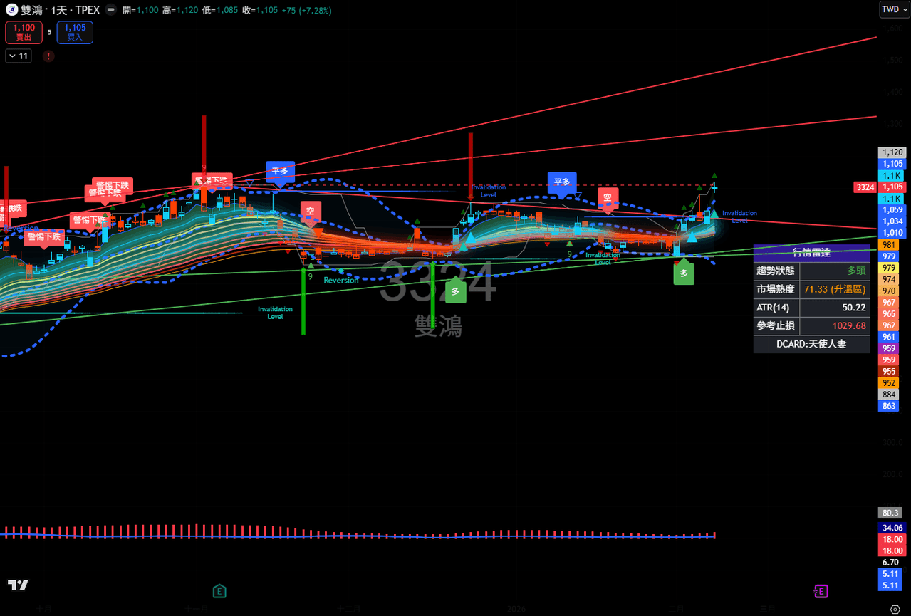The height and width of the screenshot is (616, 911).
Task: Click the purple 959 price label
Action: [x=889, y=349]
